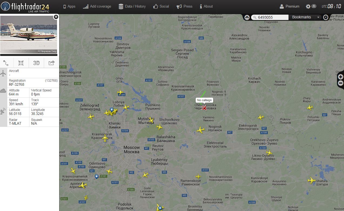Viewport: 344px width, 211px height.
Task: Open the aircraft photo thumbnail
Action: (29, 35)
